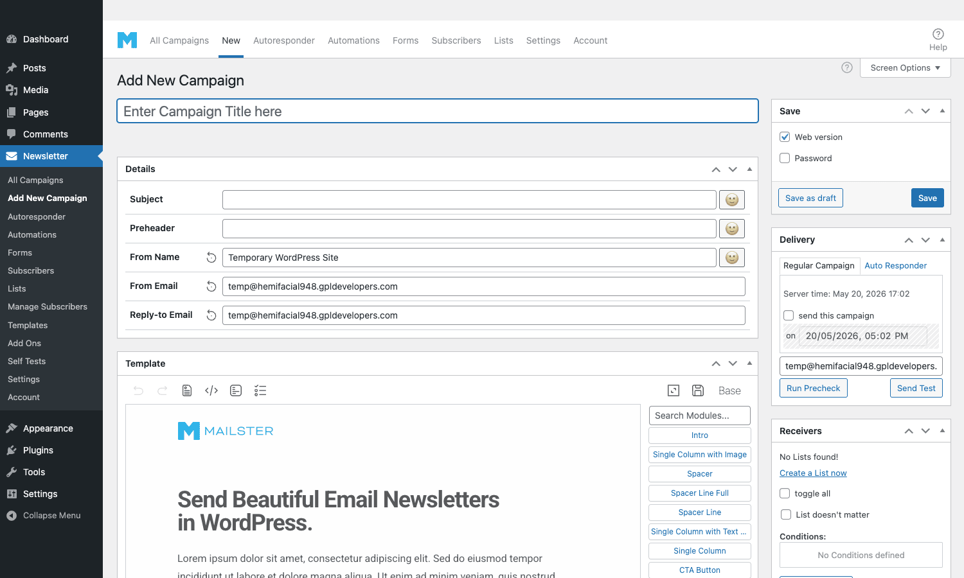Click the No Conditions defined box
Viewport: 964px width, 578px height.
pyautogui.click(x=861, y=555)
